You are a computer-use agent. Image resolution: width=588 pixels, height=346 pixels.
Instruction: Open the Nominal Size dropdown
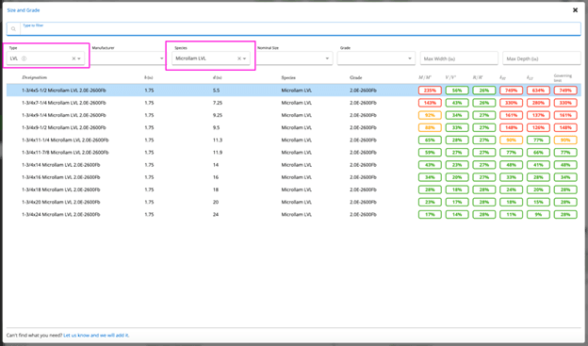pos(294,58)
